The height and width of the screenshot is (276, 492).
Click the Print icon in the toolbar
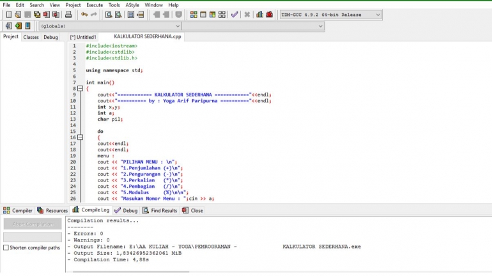tap(68, 15)
